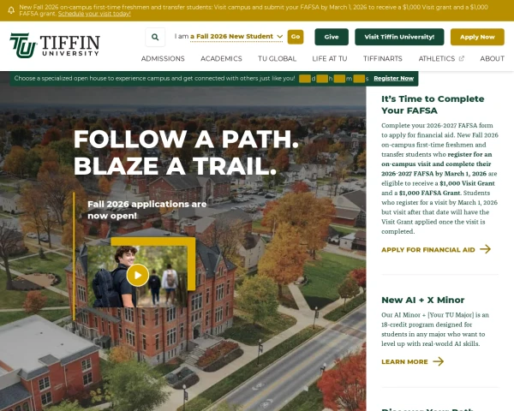Click arrow beside Apply for Financial Aid
This screenshot has width=514, height=411.
point(486,249)
